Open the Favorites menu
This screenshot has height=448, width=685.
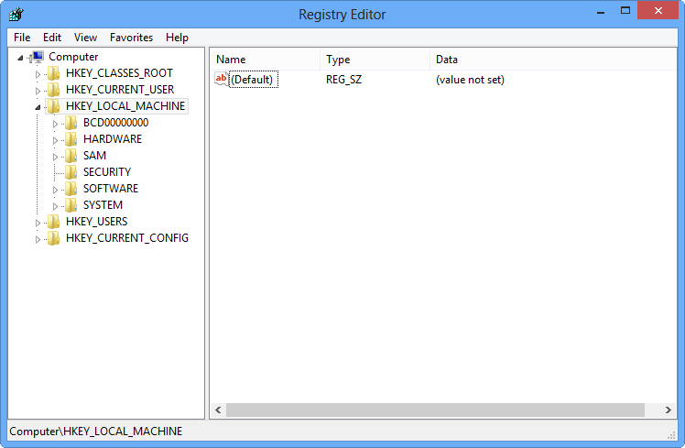point(131,38)
